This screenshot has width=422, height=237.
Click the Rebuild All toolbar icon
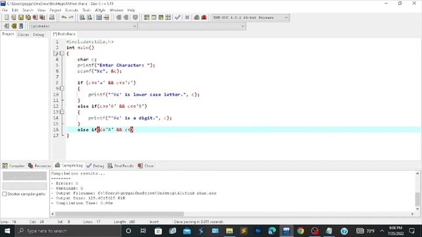pyautogui.click(x=168, y=18)
